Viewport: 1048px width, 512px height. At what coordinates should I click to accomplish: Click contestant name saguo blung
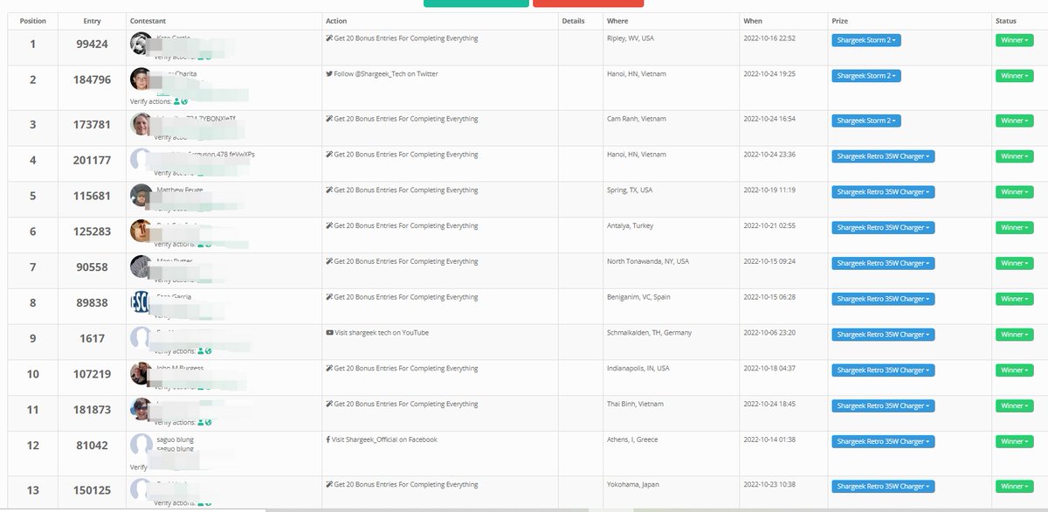pyautogui.click(x=174, y=439)
